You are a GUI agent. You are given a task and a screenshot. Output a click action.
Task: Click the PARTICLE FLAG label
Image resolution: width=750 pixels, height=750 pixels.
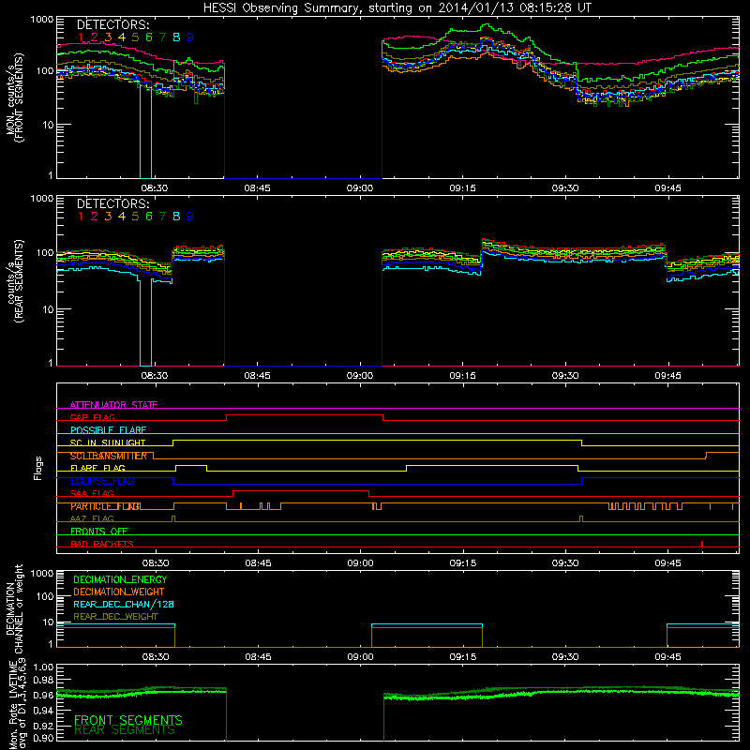pyautogui.click(x=106, y=506)
